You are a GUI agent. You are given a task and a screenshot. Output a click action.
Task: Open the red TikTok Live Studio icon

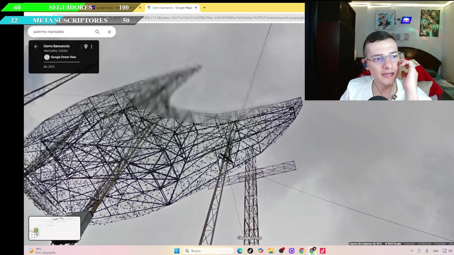coord(322,251)
